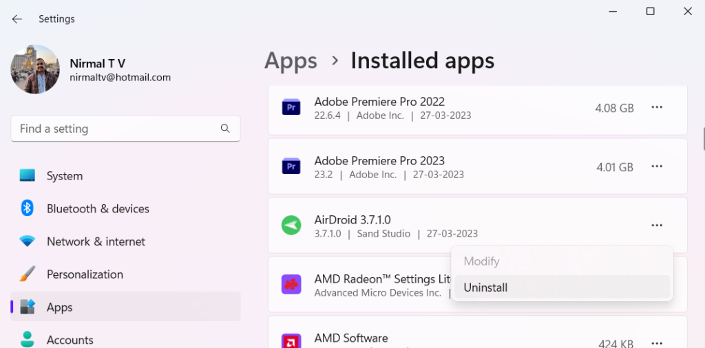The width and height of the screenshot is (705, 348).
Task: Click the Installed apps heading
Action: click(423, 61)
